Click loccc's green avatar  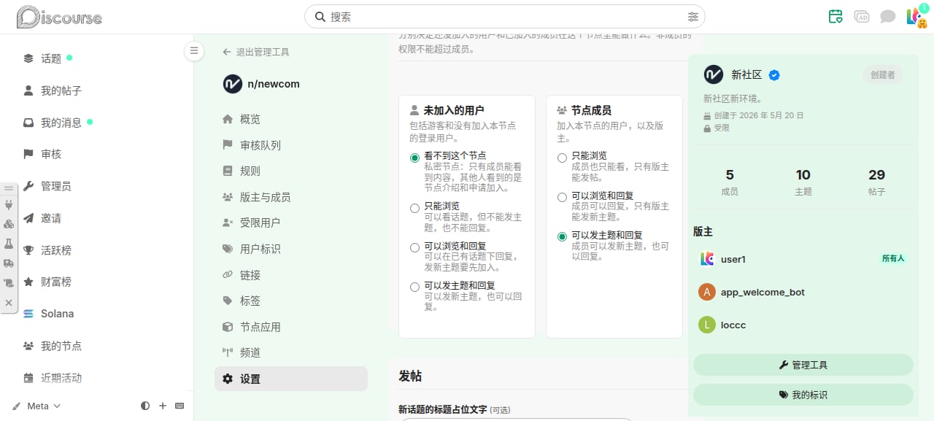pyautogui.click(x=706, y=325)
